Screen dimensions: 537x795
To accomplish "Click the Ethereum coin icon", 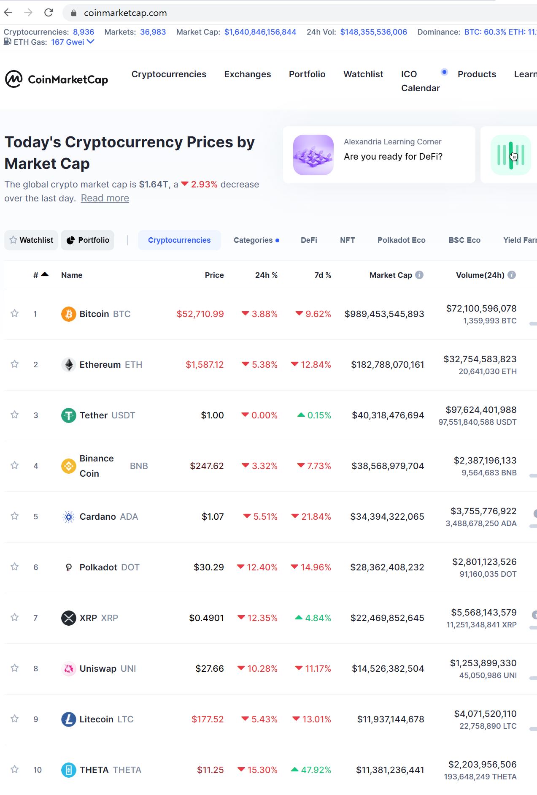I will 69,365.
